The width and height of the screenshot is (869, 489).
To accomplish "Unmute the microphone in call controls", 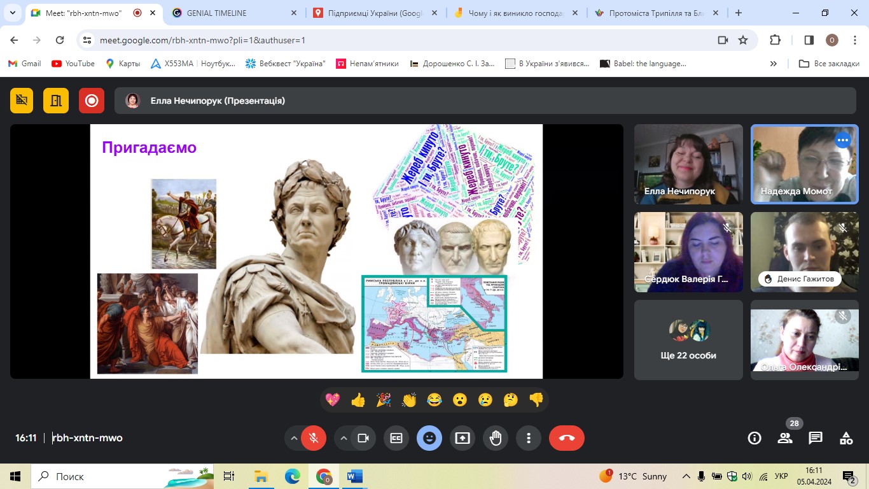I will [x=314, y=438].
